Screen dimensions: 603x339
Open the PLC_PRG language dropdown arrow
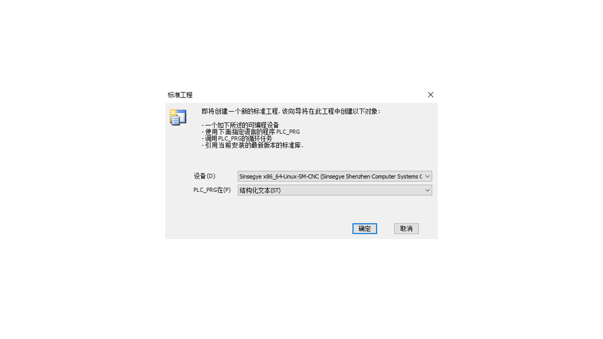(427, 190)
